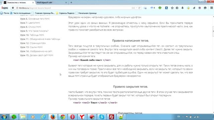Open lesson 'Урок 13. Ссылки html'
Viewport: 214px width, 120px height.
31,47
